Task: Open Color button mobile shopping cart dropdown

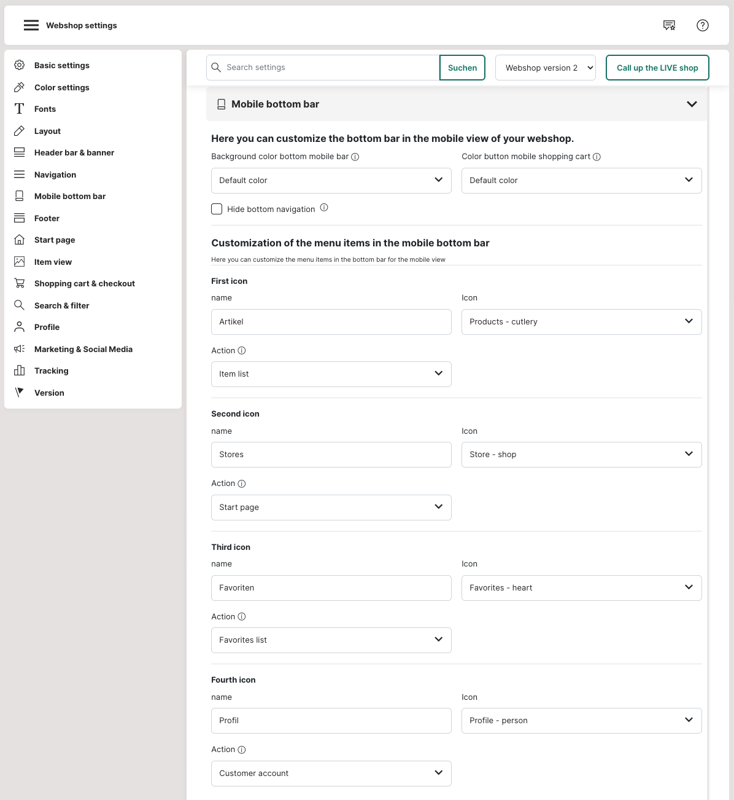Action: click(581, 181)
